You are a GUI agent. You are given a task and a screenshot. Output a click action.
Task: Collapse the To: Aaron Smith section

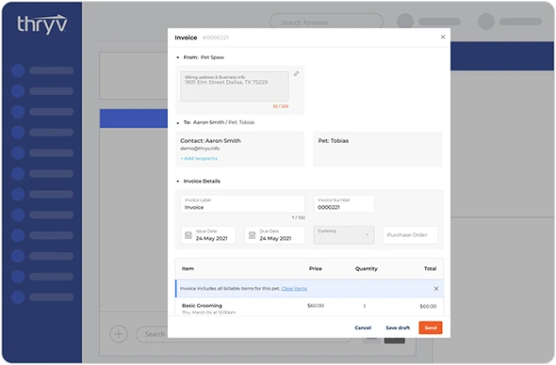pyautogui.click(x=178, y=123)
